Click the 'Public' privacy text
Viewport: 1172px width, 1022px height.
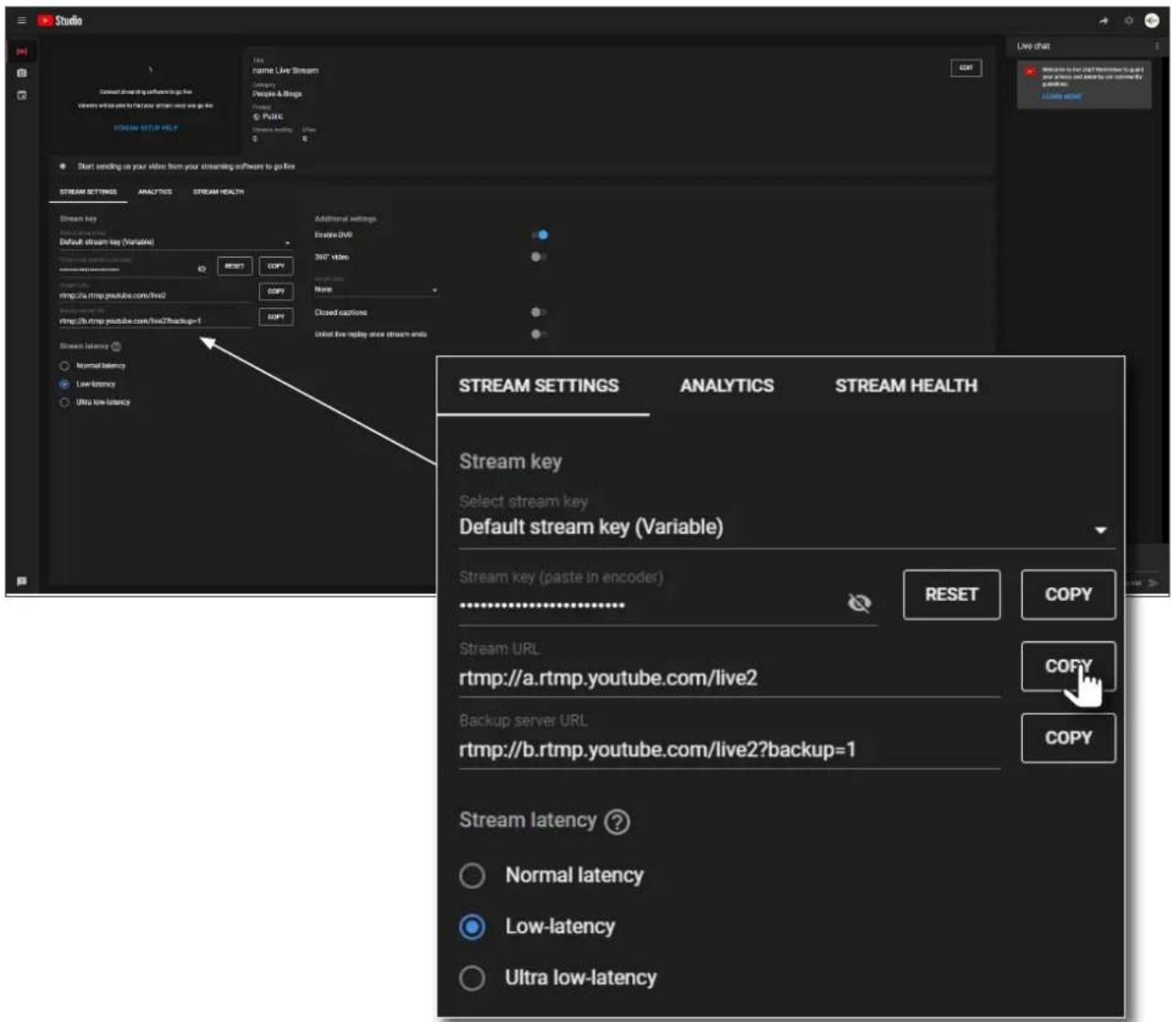click(273, 117)
